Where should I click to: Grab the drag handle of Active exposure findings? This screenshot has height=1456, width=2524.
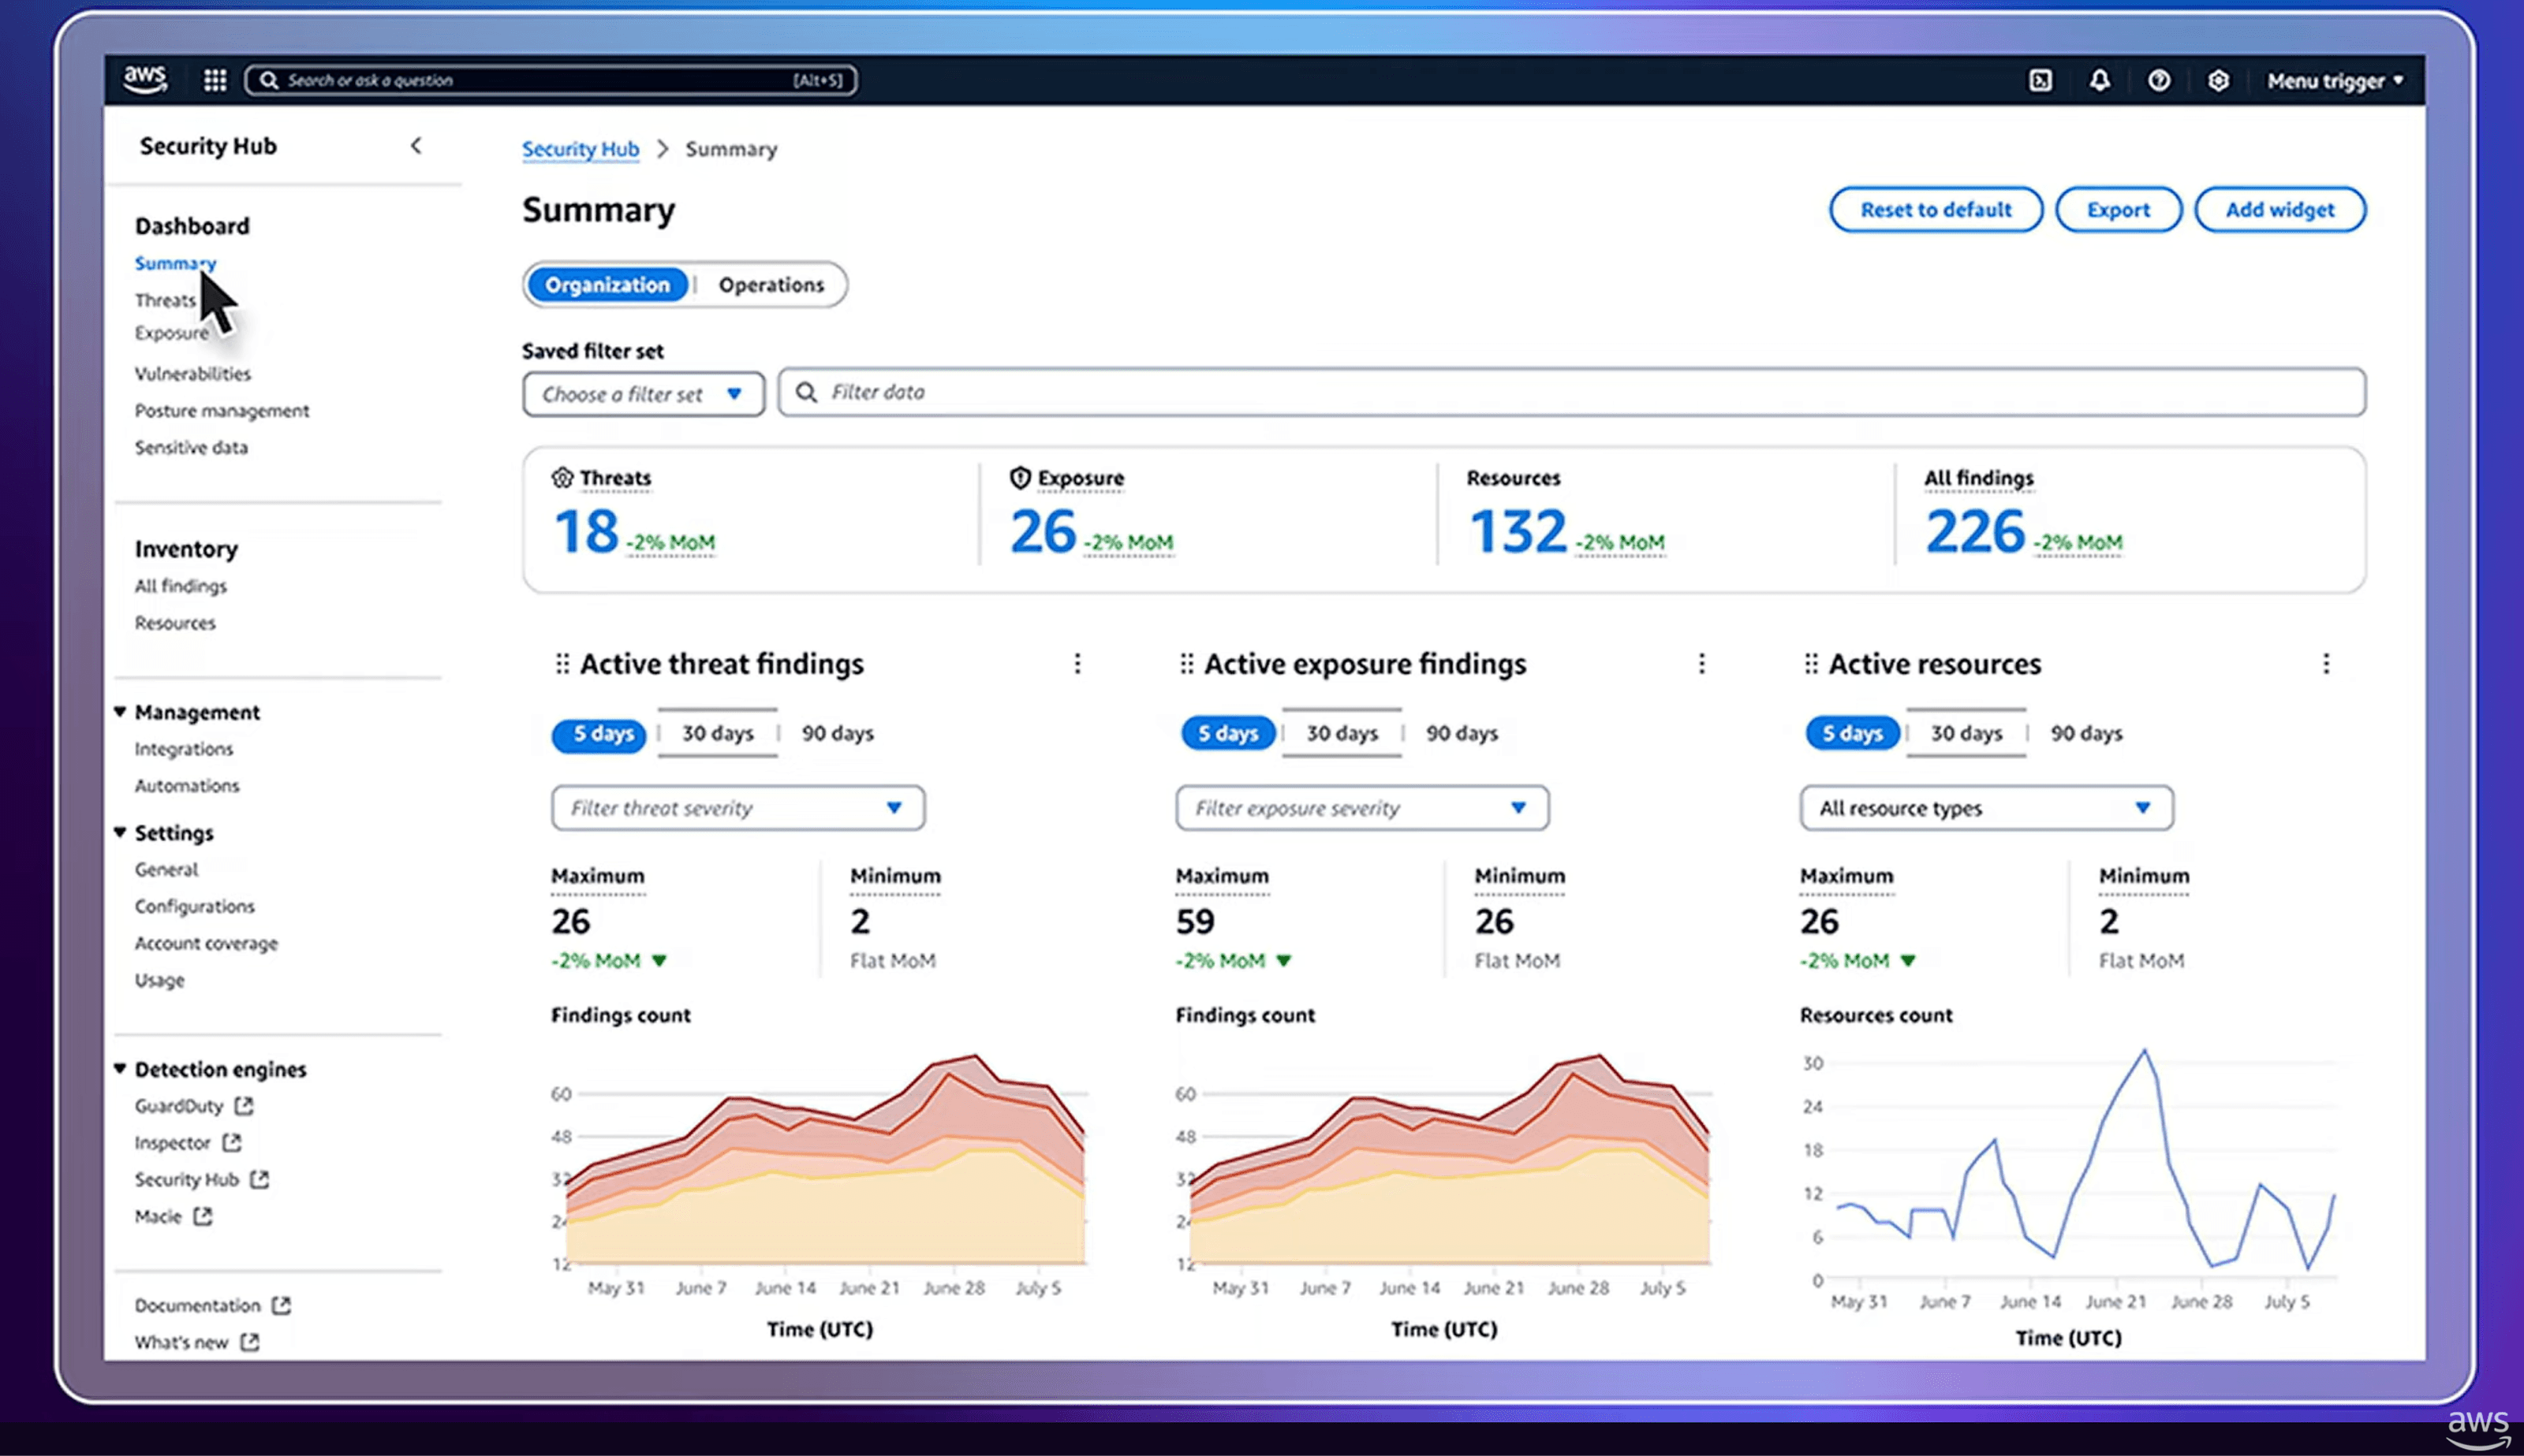point(1186,663)
